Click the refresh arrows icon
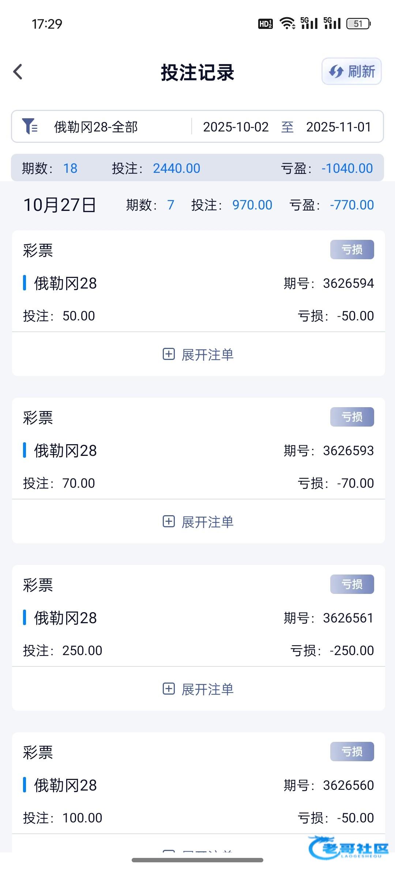Screen dimensions: 395x870 (x=336, y=71)
